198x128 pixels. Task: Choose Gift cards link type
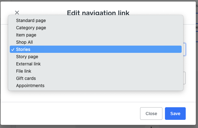[26, 78]
